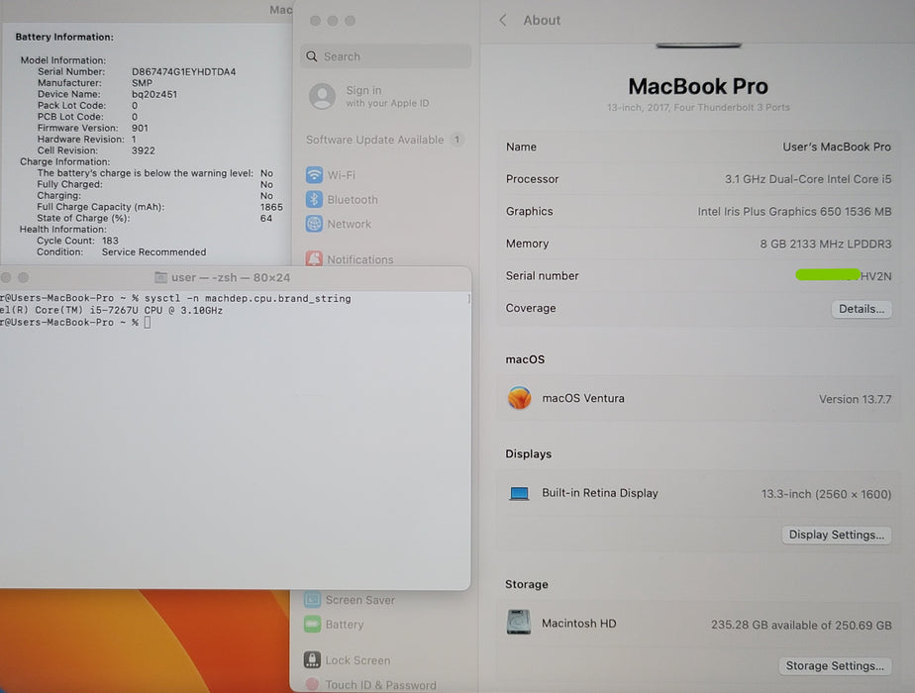This screenshot has height=693, width=915.
Task: Click the Software Update badge showing 1
Action: (457, 140)
